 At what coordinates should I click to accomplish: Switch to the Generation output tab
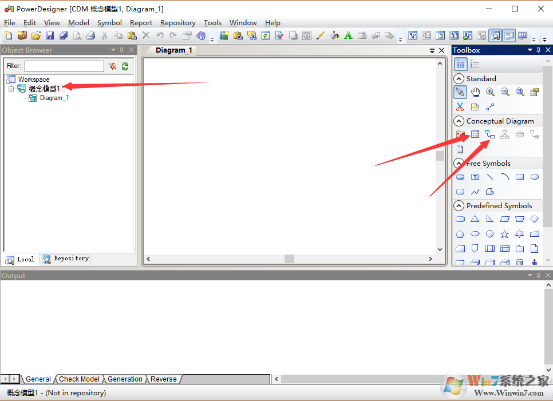(x=125, y=379)
